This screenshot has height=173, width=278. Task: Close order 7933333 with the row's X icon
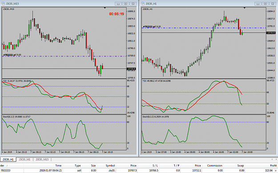point(275,171)
